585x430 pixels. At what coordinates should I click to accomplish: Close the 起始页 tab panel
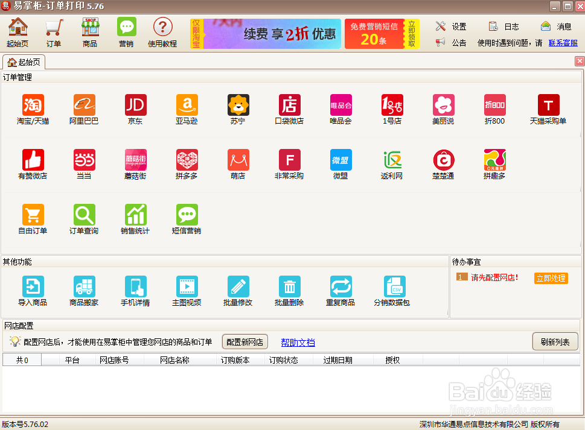(x=580, y=61)
